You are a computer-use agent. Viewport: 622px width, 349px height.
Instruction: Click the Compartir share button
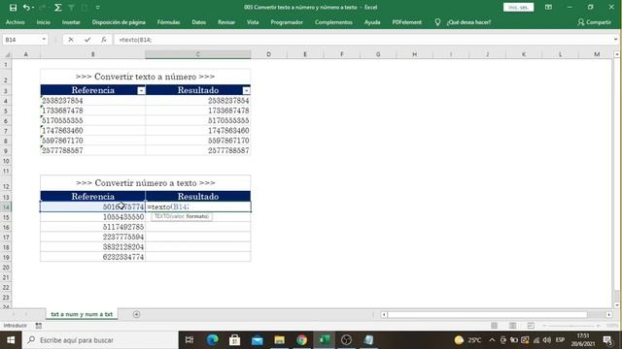[594, 22]
